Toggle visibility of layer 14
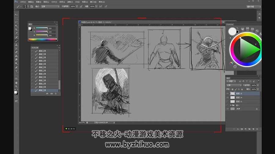 coord(228,98)
